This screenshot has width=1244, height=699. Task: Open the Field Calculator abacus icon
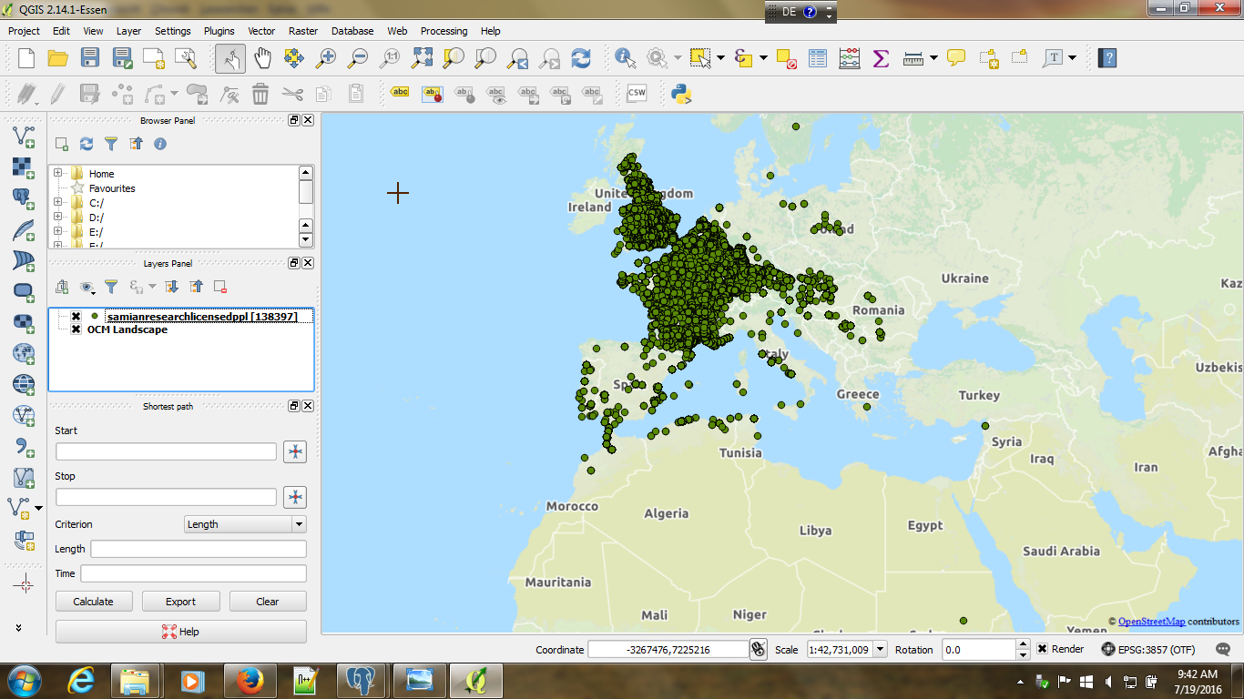(x=850, y=58)
